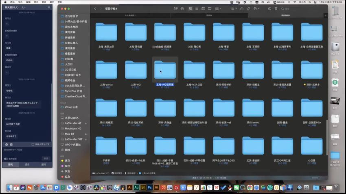The height and width of the screenshot is (194, 346).
Task: Click the send button in the chat
Action: point(46,159)
